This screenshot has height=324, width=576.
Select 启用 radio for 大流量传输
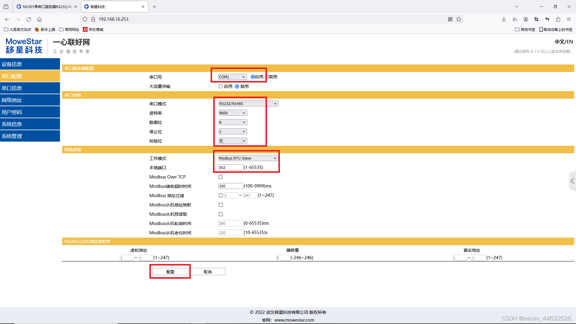click(x=221, y=86)
